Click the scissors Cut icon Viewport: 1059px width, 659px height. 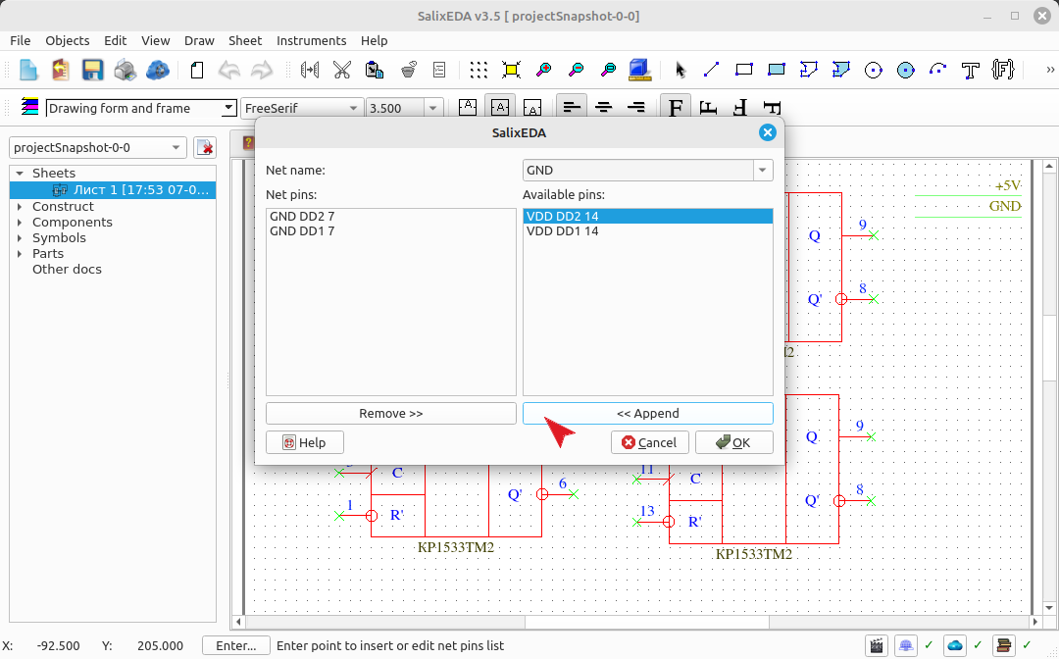click(x=342, y=70)
